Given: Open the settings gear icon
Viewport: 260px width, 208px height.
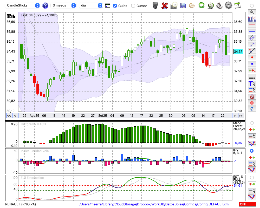Looking at the screenshot, I should 229,5.
